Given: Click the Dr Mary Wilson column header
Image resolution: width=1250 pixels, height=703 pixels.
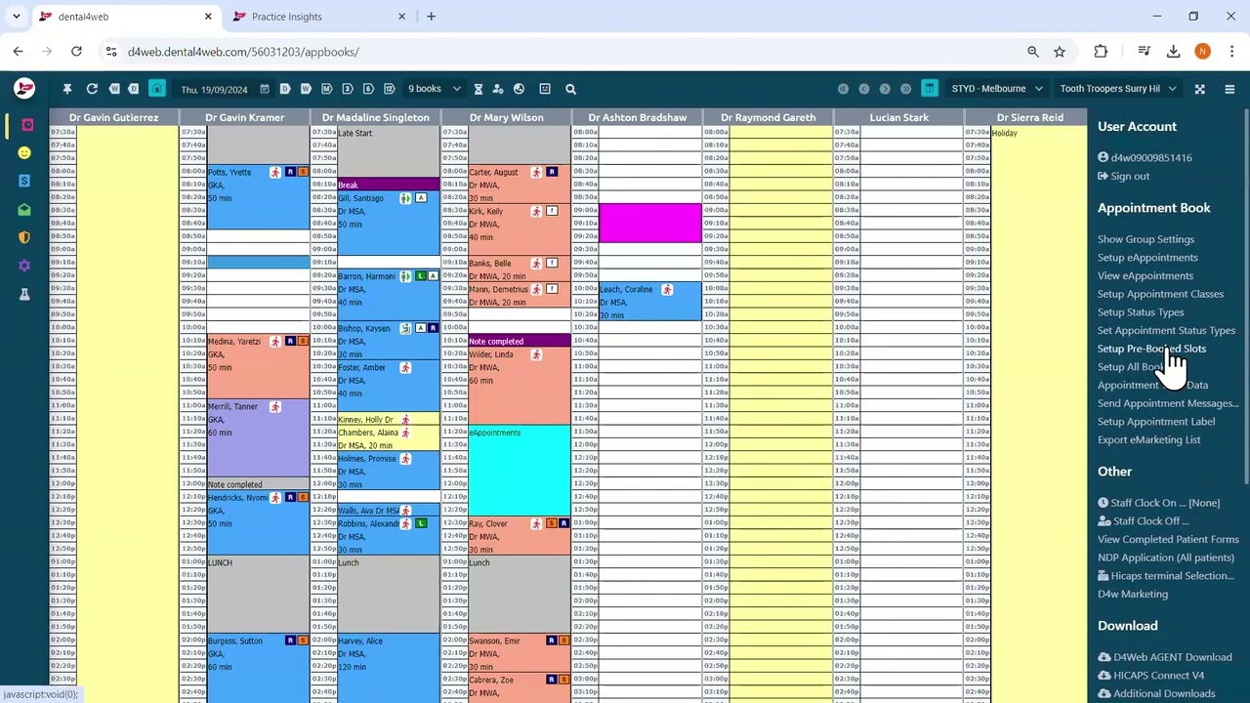Looking at the screenshot, I should 506,118.
